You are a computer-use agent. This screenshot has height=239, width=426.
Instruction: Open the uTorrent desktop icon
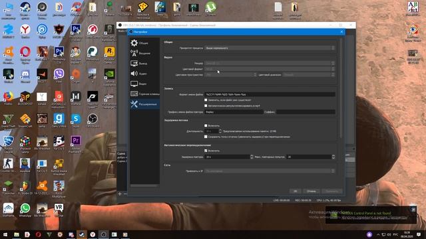[211, 9]
